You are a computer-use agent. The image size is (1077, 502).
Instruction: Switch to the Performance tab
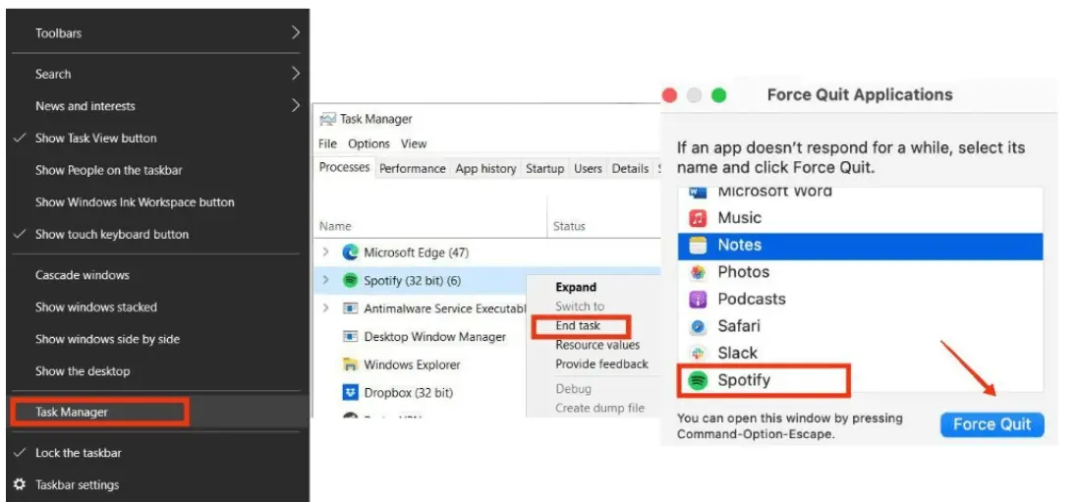click(x=412, y=168)
